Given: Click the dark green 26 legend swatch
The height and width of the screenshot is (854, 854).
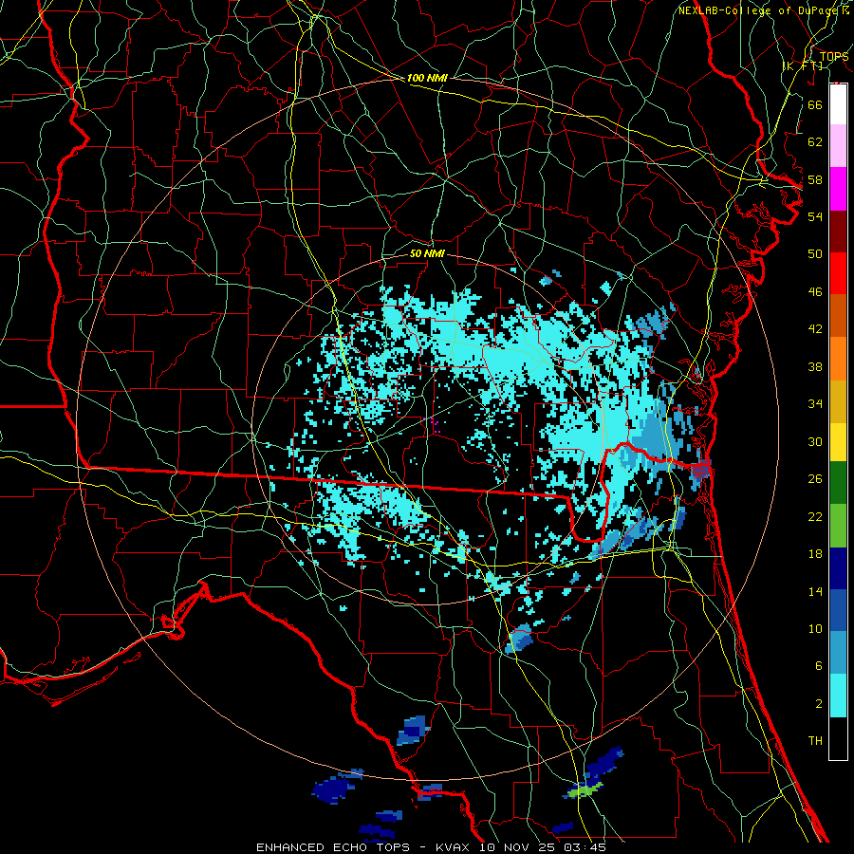Looking at the screenshot, I should pos(838,483).
